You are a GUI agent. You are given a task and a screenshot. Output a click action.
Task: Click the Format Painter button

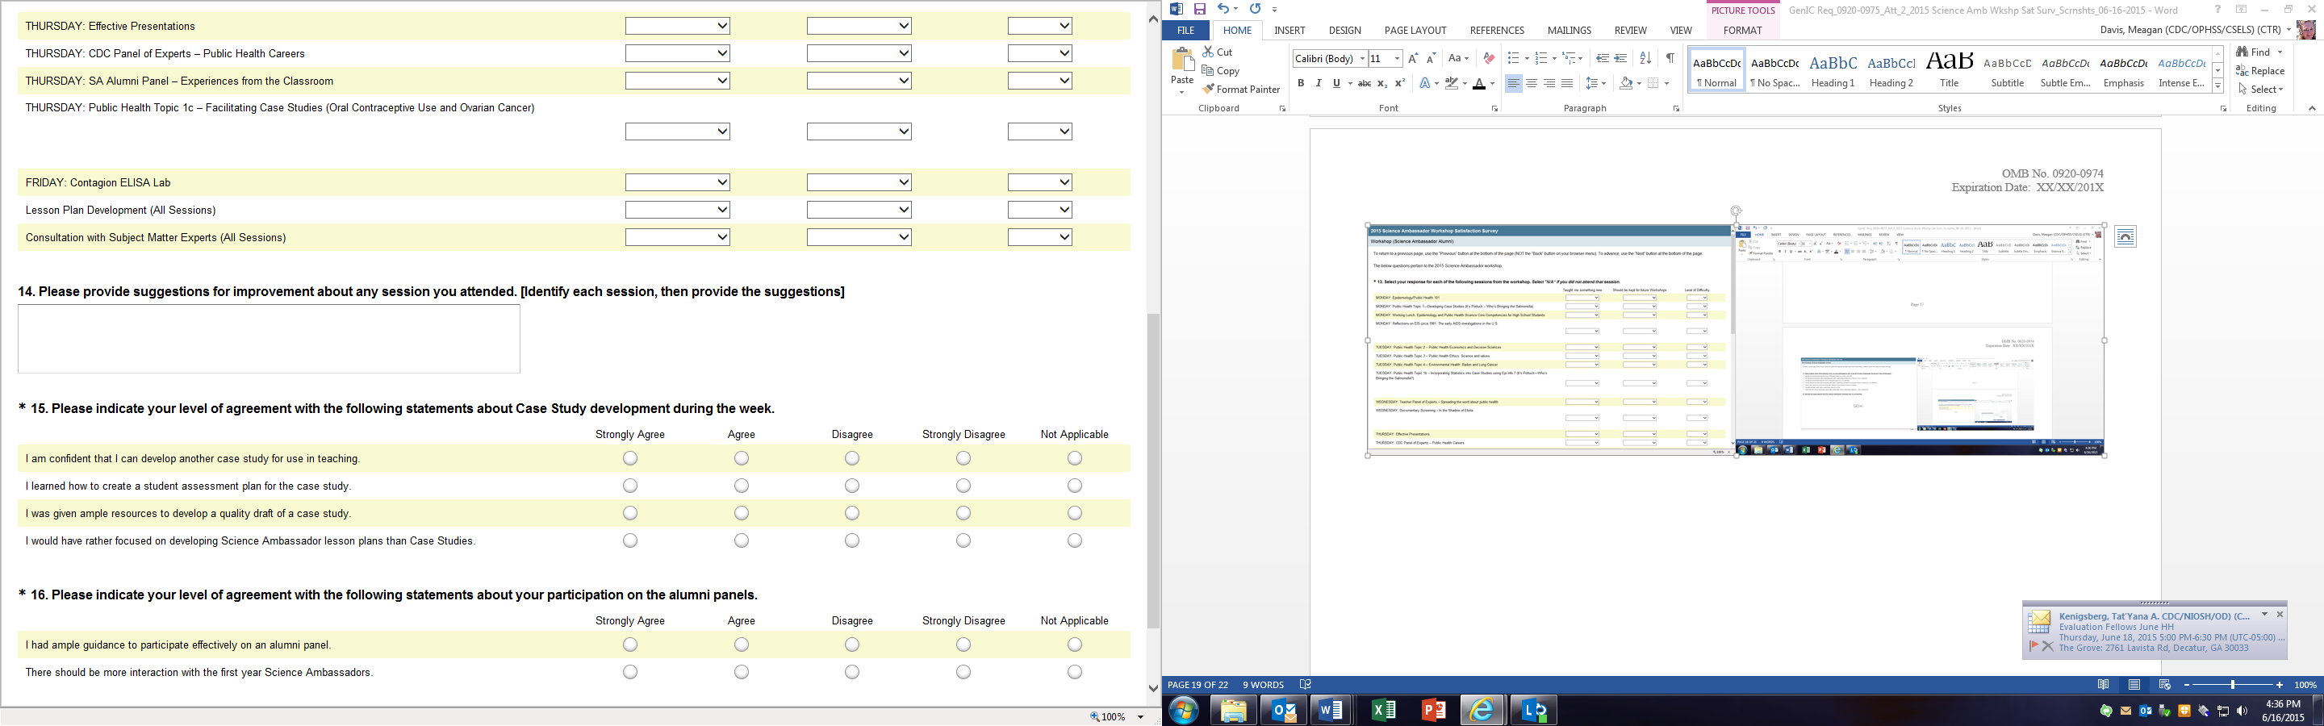click(x=1241, y=90)
